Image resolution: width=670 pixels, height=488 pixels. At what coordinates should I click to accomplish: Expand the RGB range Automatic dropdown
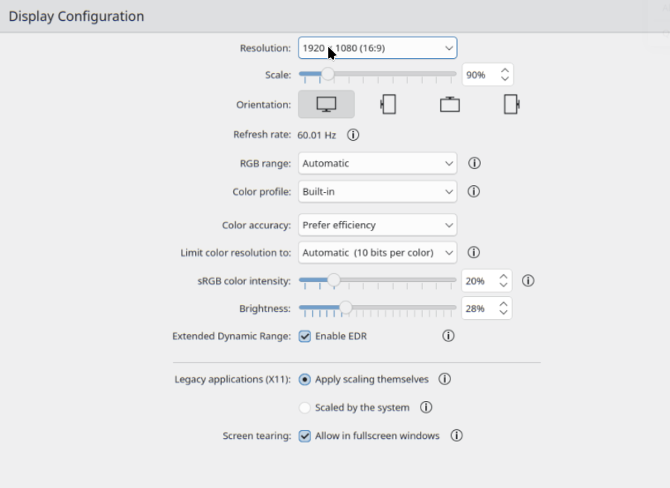point(377,163)
